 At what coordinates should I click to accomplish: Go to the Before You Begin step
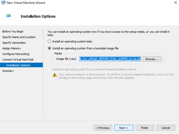coord(13,31)
